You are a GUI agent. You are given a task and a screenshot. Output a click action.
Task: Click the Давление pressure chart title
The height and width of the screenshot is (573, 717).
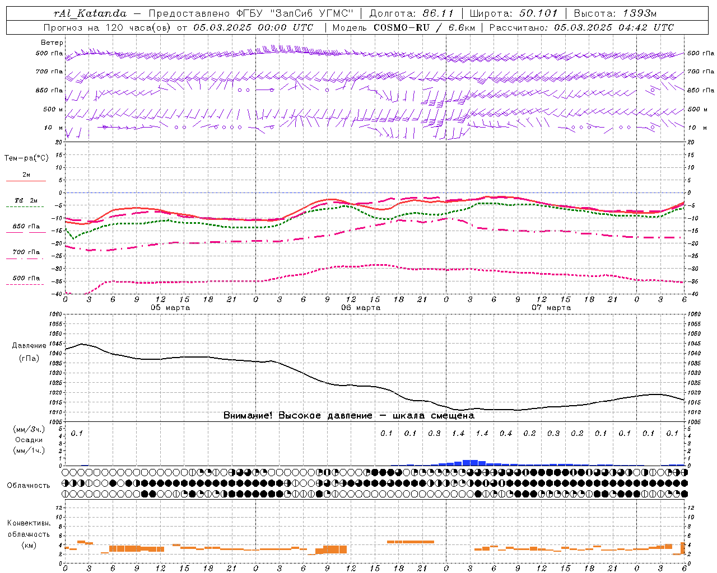(29, 346)
